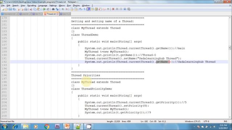
Task: Click the Open file toolbar icon
Action: (6, 9)
